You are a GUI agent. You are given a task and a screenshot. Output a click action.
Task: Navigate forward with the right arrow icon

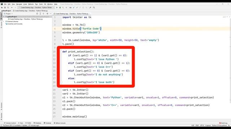pos(15,8)
